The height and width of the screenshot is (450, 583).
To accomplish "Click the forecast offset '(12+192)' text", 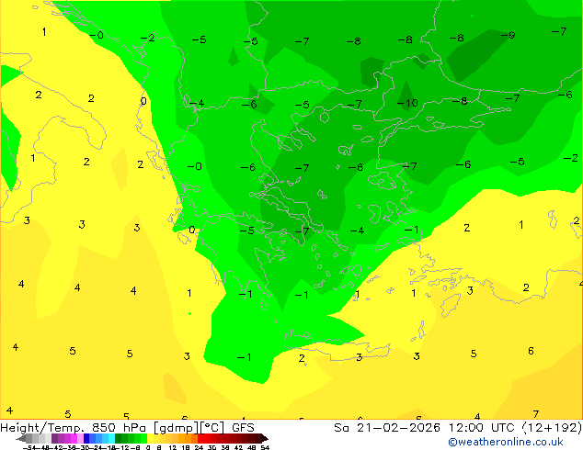I will (x=552, y=428).
